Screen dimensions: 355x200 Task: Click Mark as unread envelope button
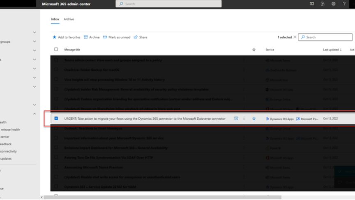[117, 37]
